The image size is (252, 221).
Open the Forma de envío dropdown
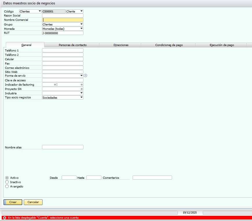tap(81, 75)
